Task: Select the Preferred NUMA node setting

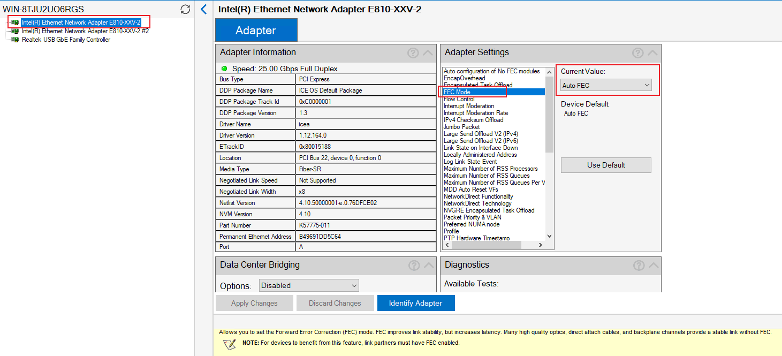Action: click(x=470, y=224)
